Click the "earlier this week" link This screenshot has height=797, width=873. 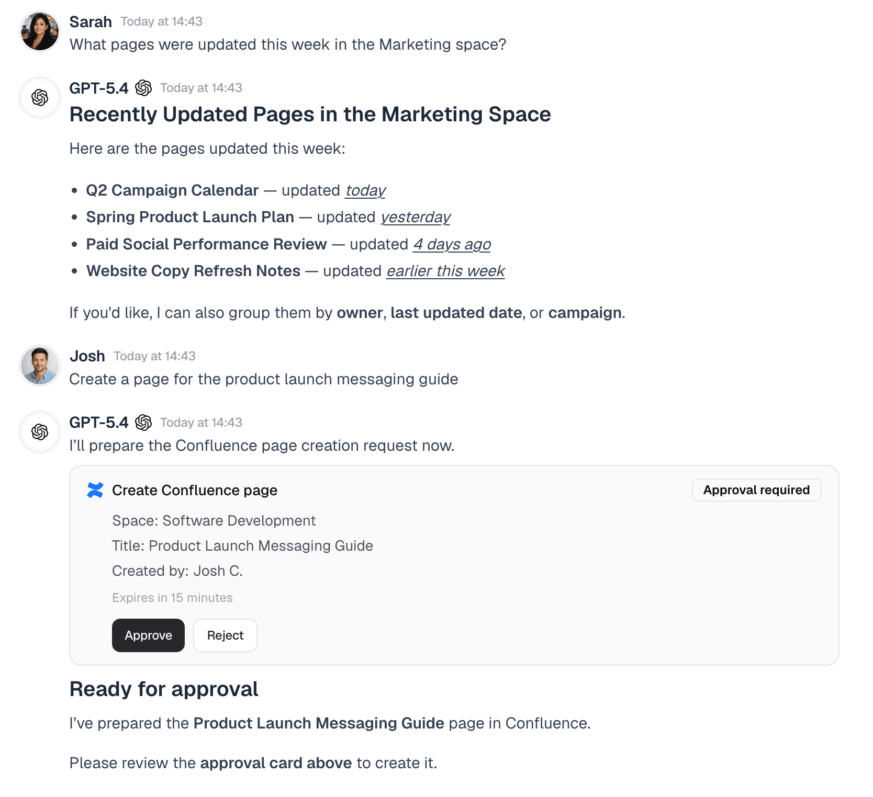coord(445,271)
